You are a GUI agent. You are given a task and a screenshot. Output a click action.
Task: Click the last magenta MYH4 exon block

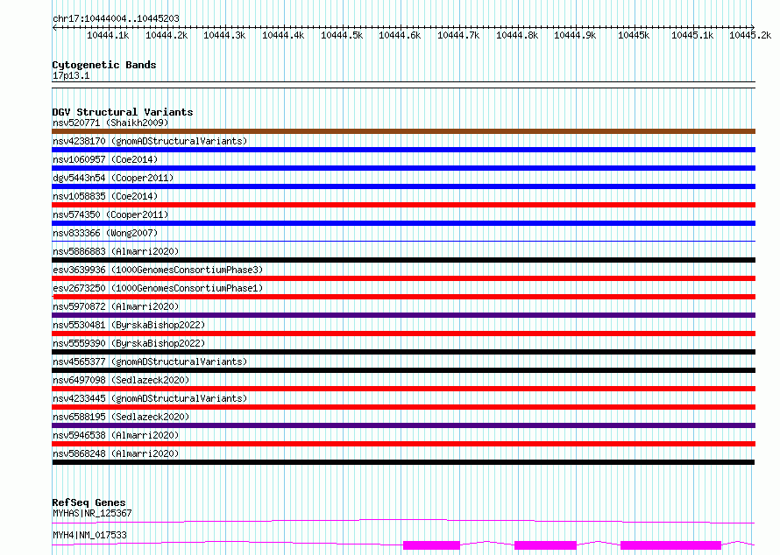(671, 545)
